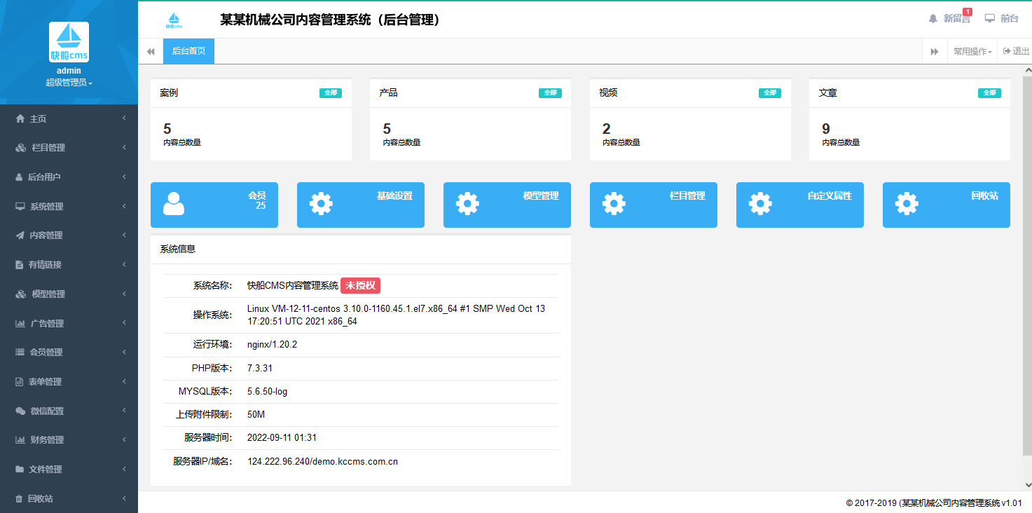
Task: Expand 栏目管理 in the sidebar
Action: pos(69,148)
